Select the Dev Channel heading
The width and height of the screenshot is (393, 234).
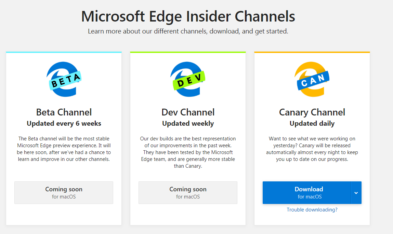(x=188, y=112)
